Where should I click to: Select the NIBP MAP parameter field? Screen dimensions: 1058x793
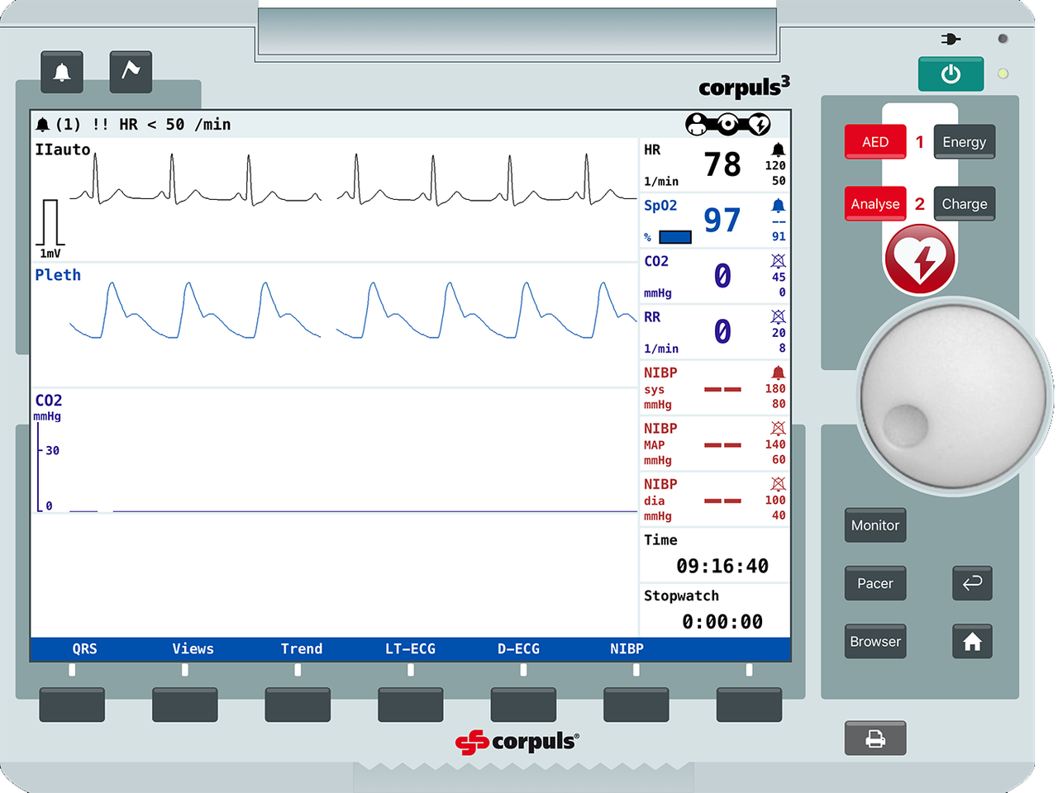pyautogui.click(x=715, y=443)
